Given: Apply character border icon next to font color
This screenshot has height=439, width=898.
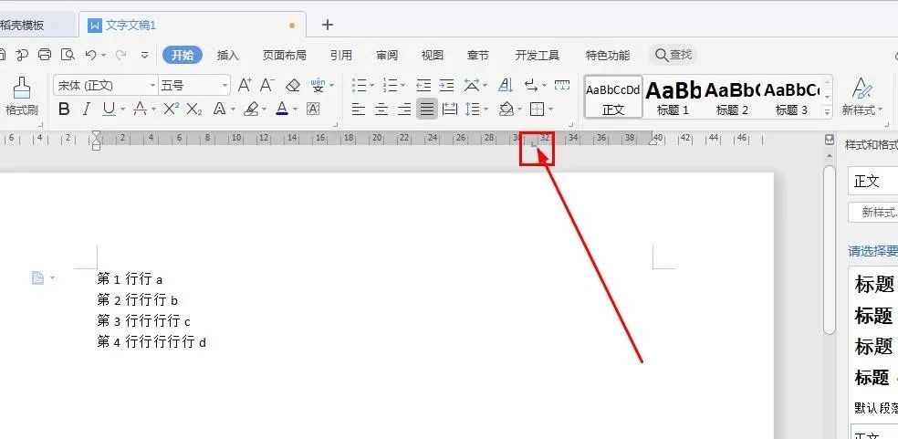Looking at the screenshot, I should 313,109.
